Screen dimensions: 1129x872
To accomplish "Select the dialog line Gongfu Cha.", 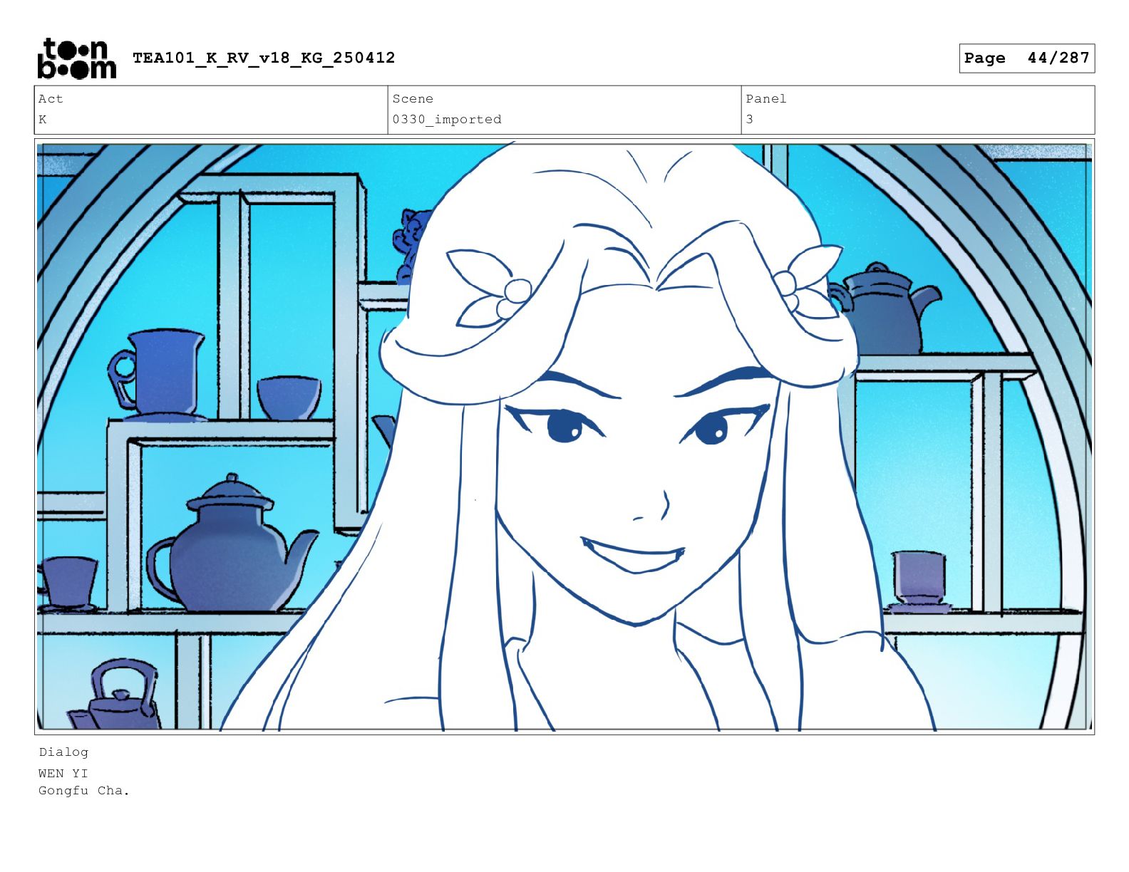I will (84, 791).
